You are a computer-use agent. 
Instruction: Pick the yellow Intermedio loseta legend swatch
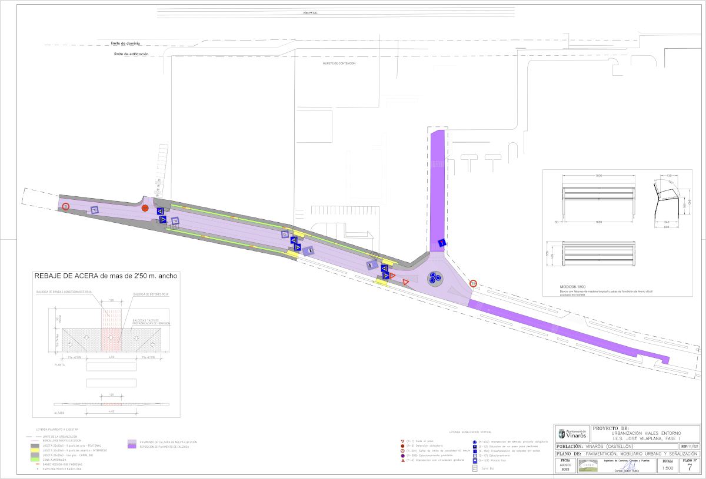32,450
